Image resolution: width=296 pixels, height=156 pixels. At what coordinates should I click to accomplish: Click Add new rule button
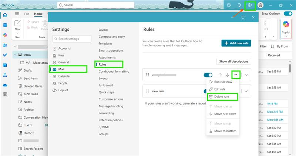236,43
